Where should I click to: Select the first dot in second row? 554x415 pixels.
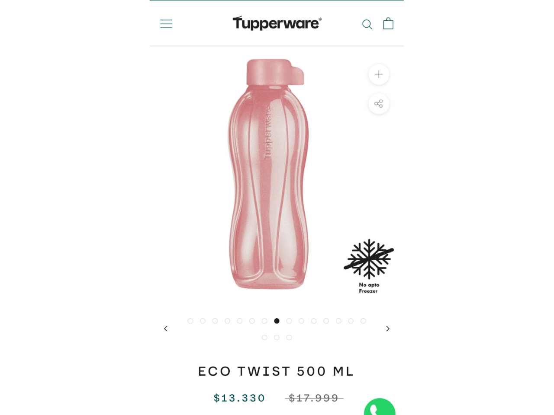[264, 338]
